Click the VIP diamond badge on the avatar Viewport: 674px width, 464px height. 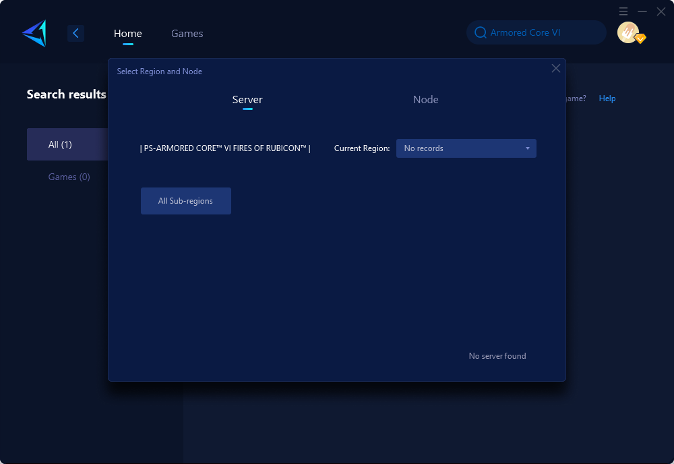tap(640, 38)
